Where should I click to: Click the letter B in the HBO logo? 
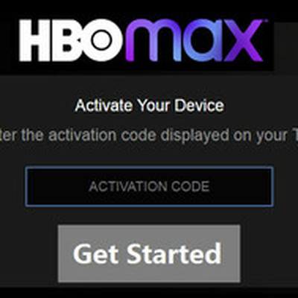coord(63,40)
